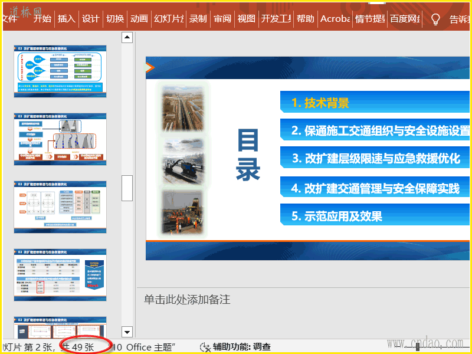
Task: Open the 动画 ribbon tab
Action: (139, 19)
